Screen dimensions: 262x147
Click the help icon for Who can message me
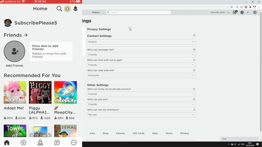click(194, 50)
